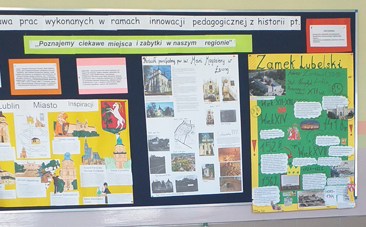Click the red exclamation mark below the castle gate photo

pyautogui.click(x=351, y=130)
